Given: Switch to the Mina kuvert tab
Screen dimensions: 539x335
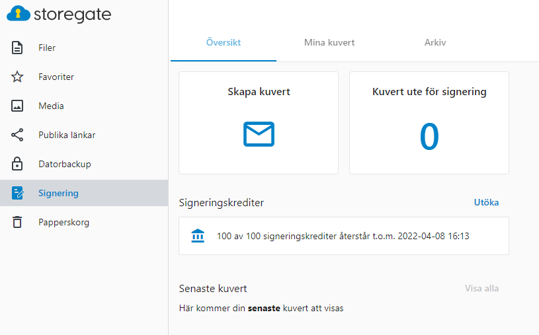Looking at the screenshot, I should 329,42.
